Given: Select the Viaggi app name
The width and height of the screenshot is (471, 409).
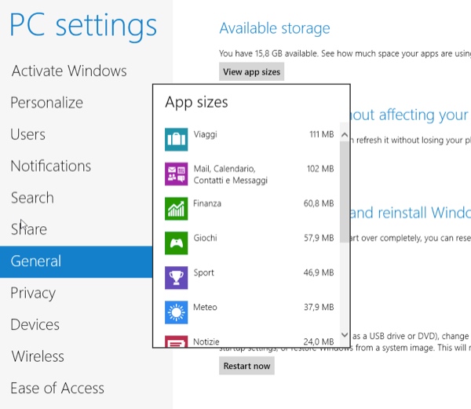Looking at the screenshot, I should 205,134.
